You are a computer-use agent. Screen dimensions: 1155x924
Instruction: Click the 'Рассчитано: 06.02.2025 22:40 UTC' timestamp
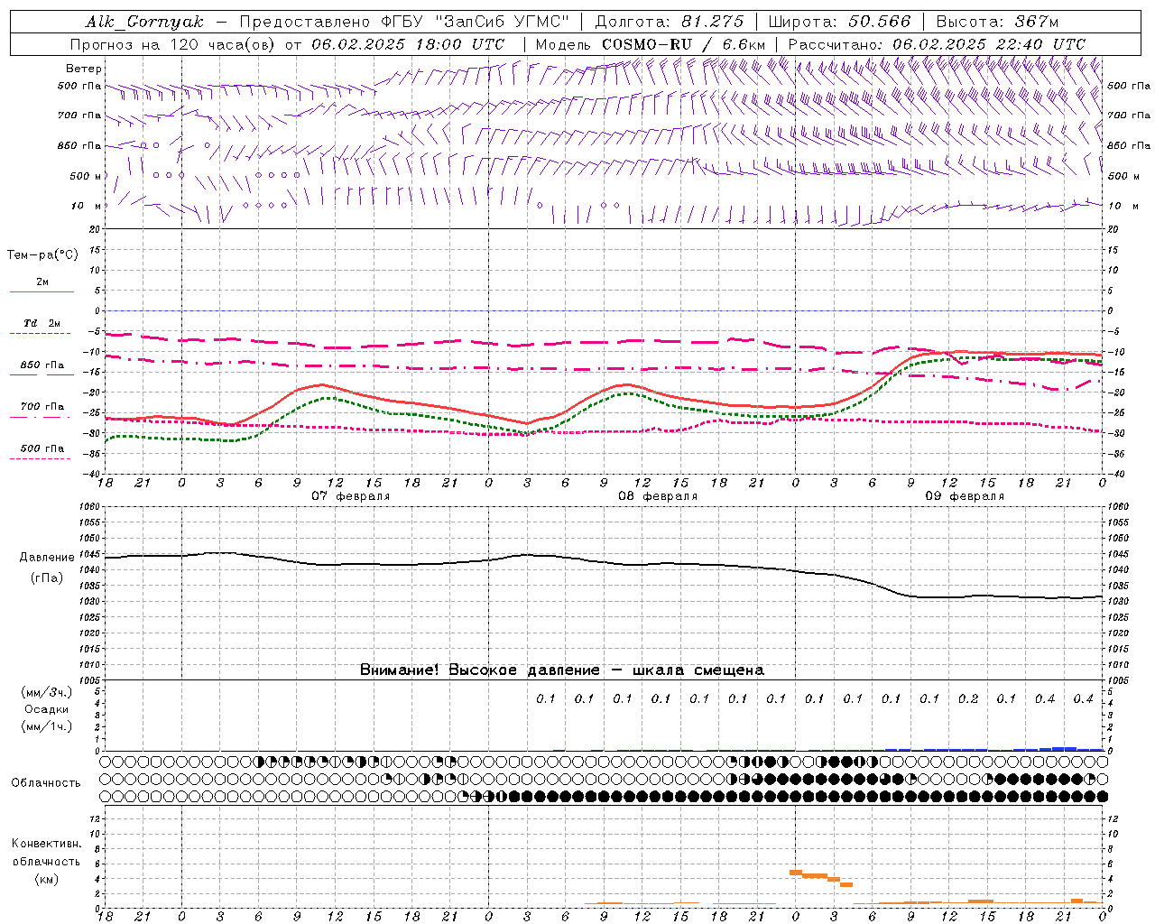(937, 44)
